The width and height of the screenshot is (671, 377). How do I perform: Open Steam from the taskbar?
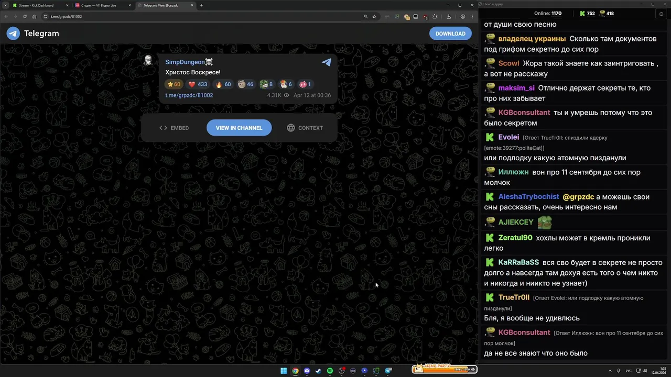tap(318, 371)
